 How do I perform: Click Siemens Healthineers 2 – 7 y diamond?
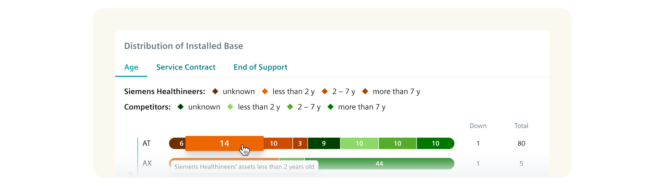pyautogui.click(x=325, y=92)
